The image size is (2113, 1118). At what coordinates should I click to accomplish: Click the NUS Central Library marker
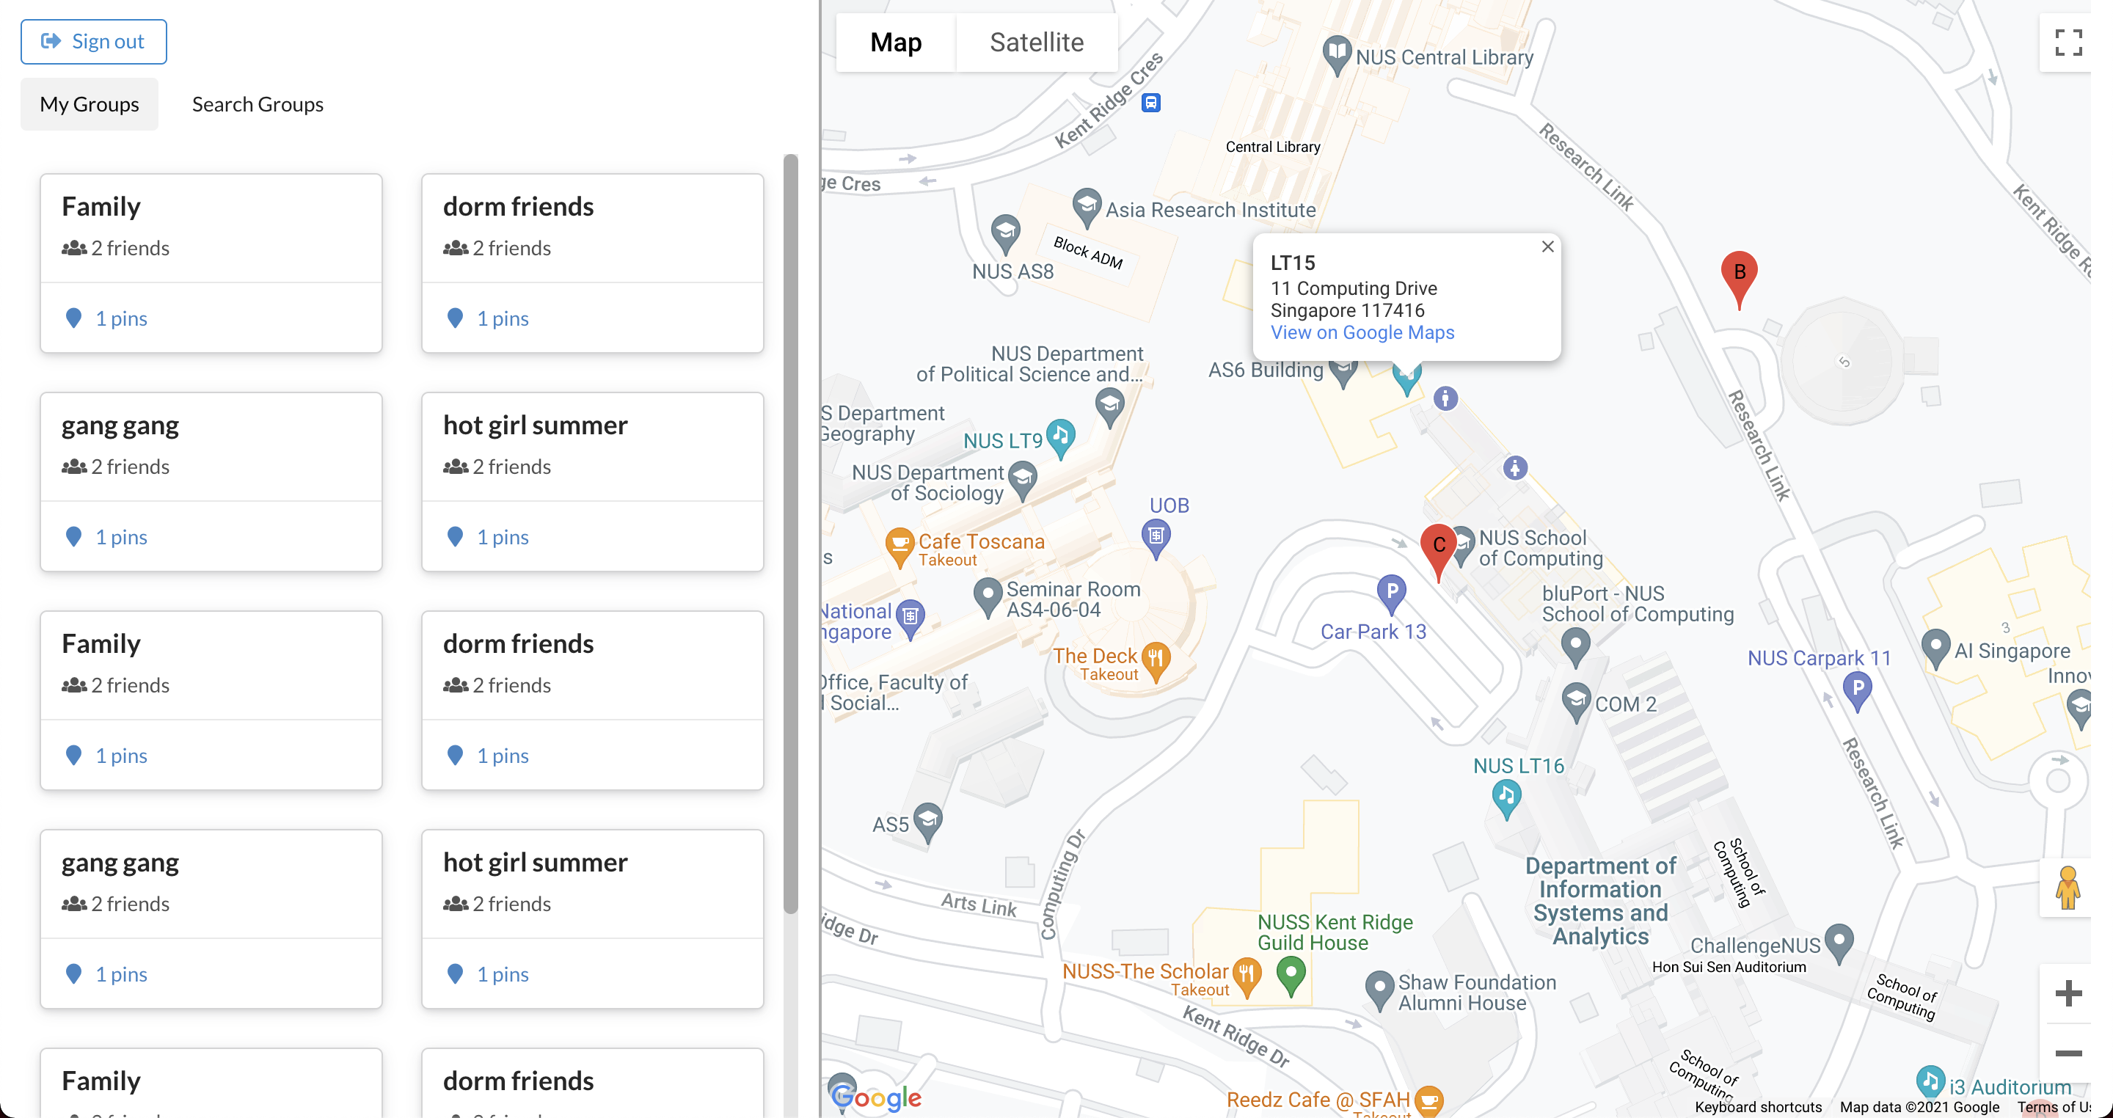coord(1336,54)
